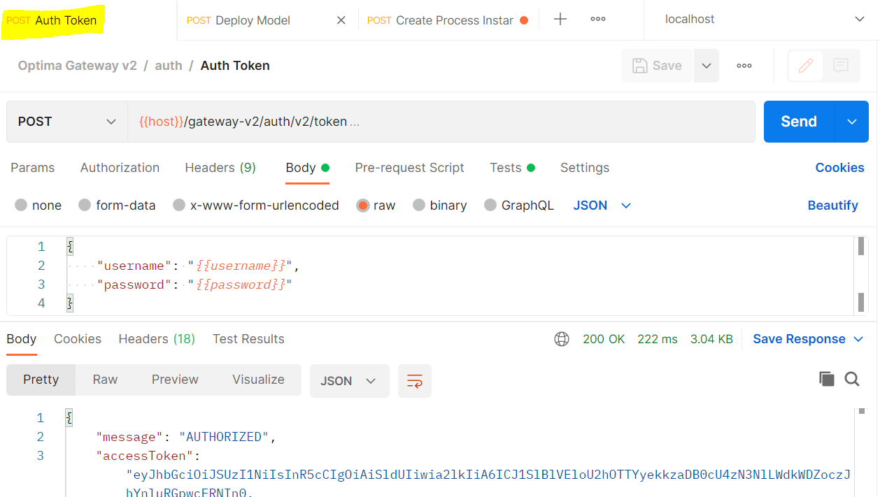Select raw body type
The width and height of the screenshot is (880, 497).
362,206
